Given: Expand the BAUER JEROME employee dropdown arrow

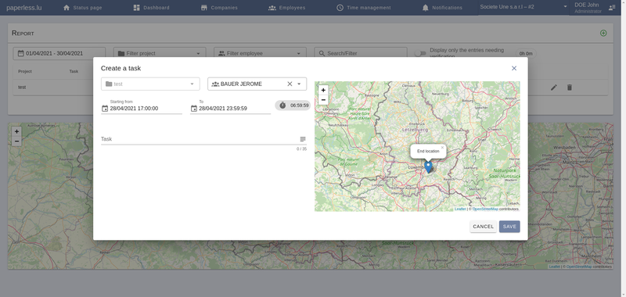Looking at the screenshot, I should (x=299, y=84).
